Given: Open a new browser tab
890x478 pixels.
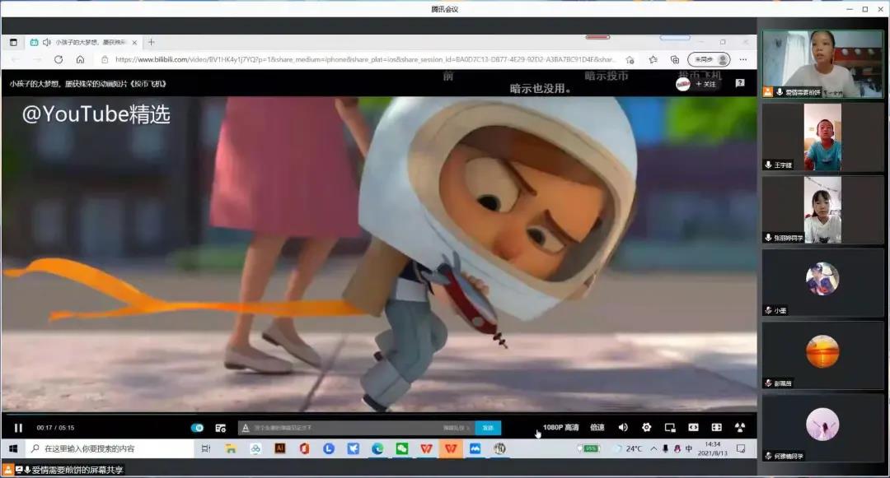Looking at the screenshot, I should [x=151, y=42].
